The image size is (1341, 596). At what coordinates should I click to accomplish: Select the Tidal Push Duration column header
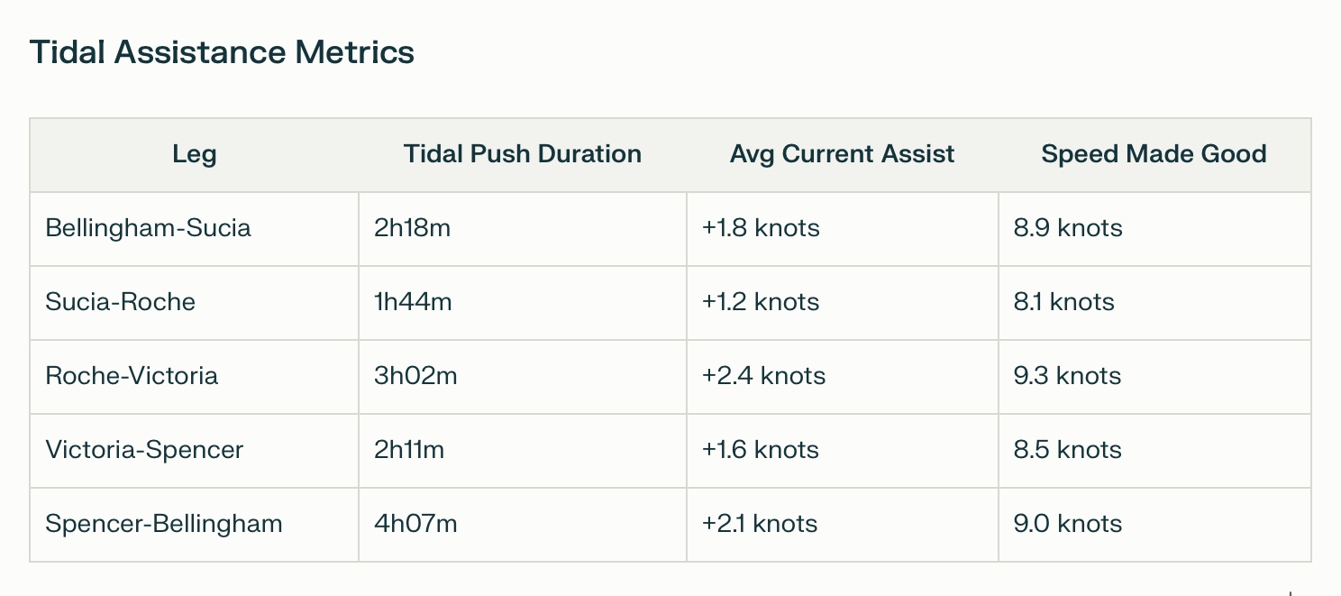click(x=523, y=154)
